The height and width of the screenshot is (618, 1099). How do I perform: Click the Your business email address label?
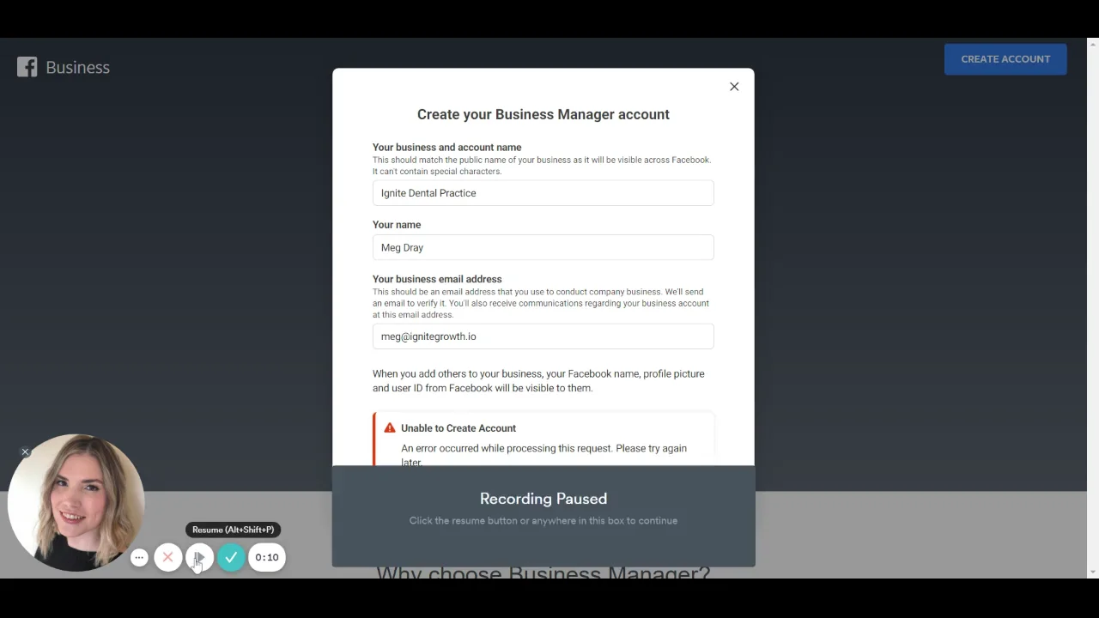point(437,279)
